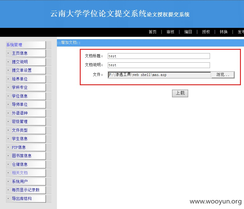Select 培养单位 in the sidebar

click(x=20, y=79)
